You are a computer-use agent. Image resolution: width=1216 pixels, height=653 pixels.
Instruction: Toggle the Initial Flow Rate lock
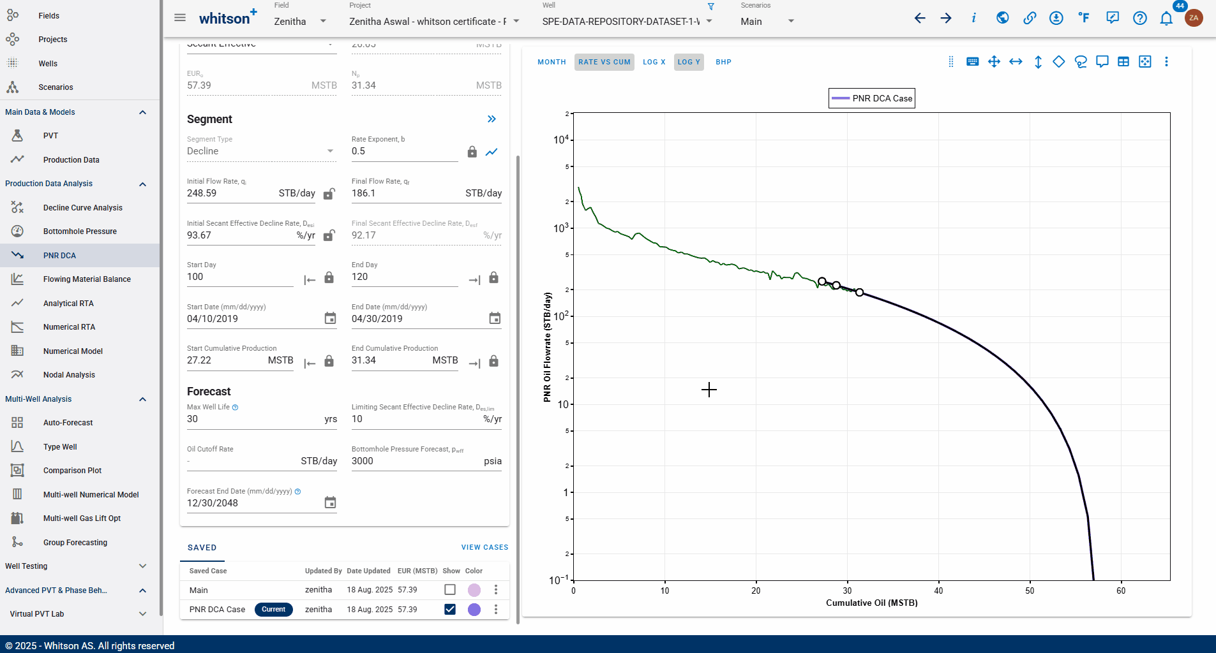[329, 194]
